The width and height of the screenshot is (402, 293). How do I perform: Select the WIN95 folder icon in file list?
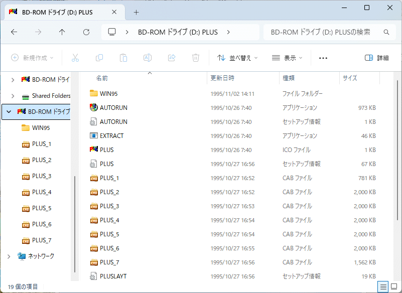94,93
